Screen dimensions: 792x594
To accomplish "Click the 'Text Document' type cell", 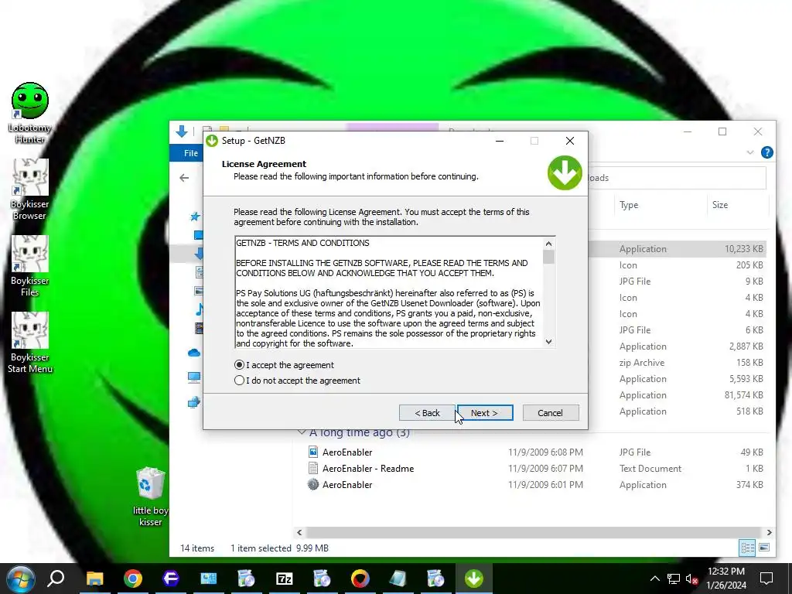I will [x=650, y=468].
